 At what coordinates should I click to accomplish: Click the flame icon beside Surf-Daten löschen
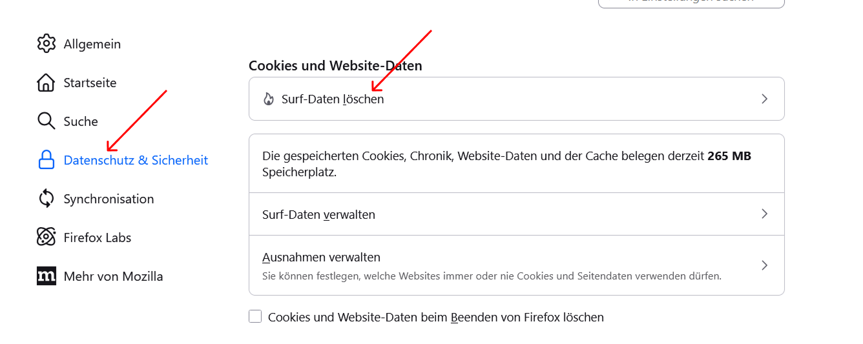point(268,99)
